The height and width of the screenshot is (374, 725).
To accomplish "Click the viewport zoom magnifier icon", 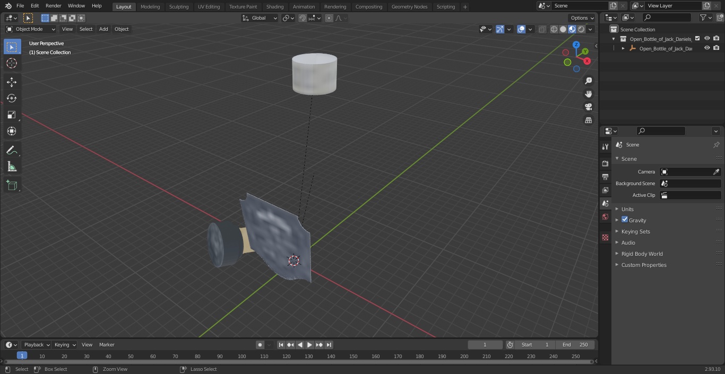I will (x=588, y=81).
